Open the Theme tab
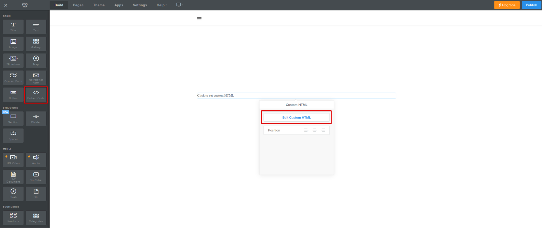This screenshot has height=228, width=542. click(x=99, y=5)
